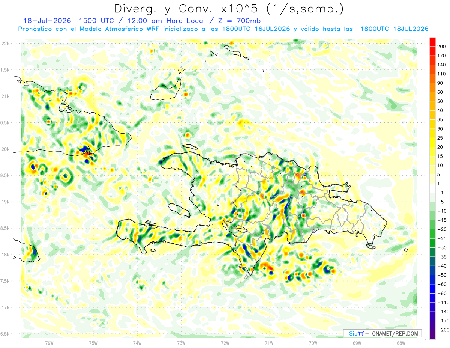Screen dimensions: 450x348
Task: Click the '25' colorbar value
Action: coord(440,138)
